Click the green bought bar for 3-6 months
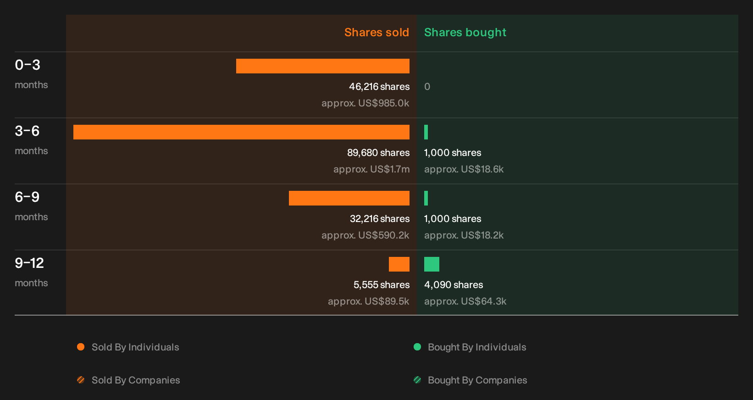753x400 pixels. point(426,132)
